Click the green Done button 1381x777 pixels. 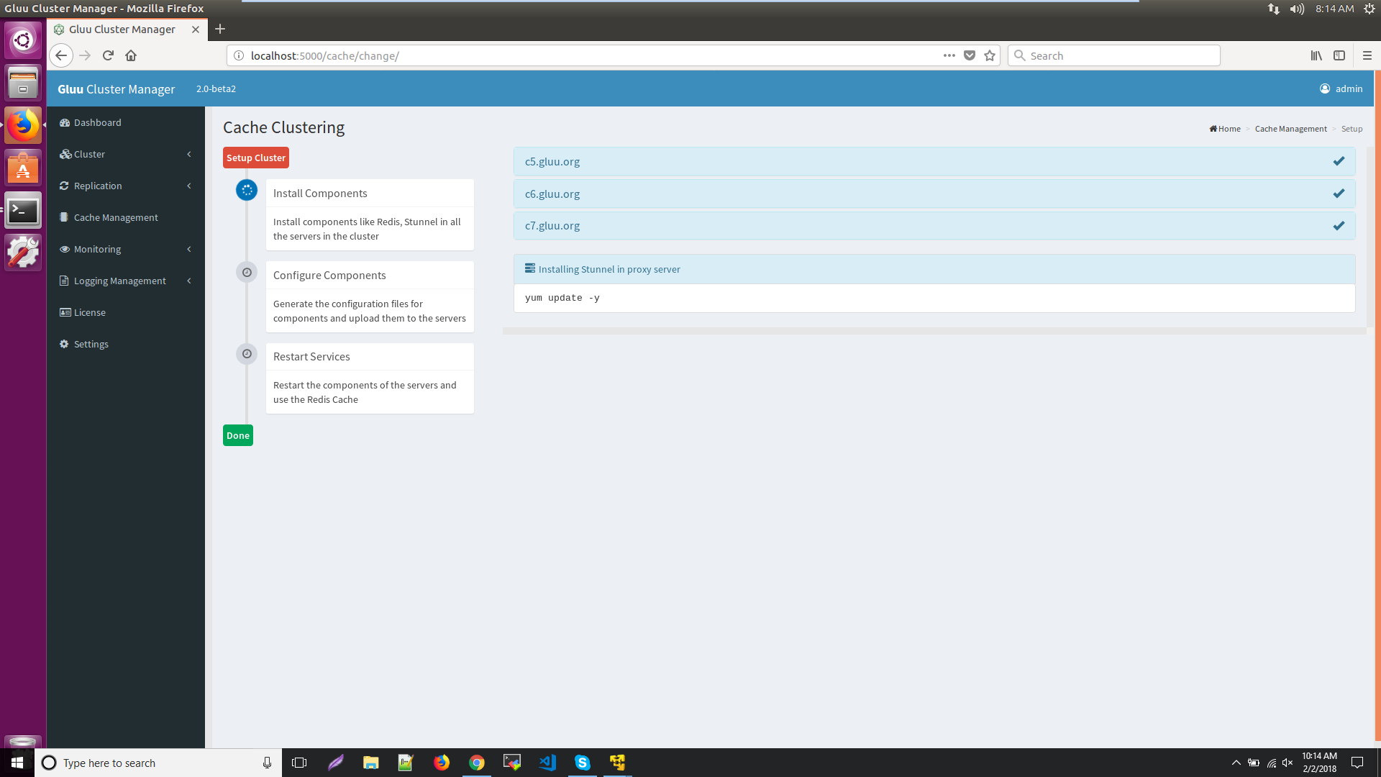click(x=238, y=435)
